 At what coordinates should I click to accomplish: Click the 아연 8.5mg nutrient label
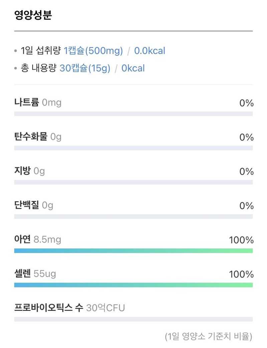pyautogui.click(x=38, y=239)
